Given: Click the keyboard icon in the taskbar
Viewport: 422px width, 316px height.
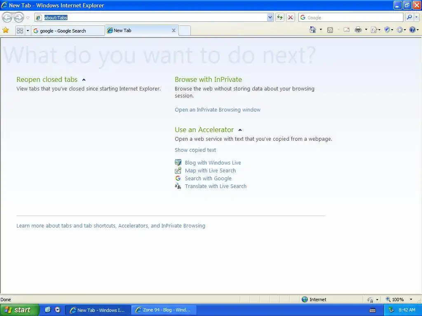Looking at the screenshot, I should coord(373,310).
